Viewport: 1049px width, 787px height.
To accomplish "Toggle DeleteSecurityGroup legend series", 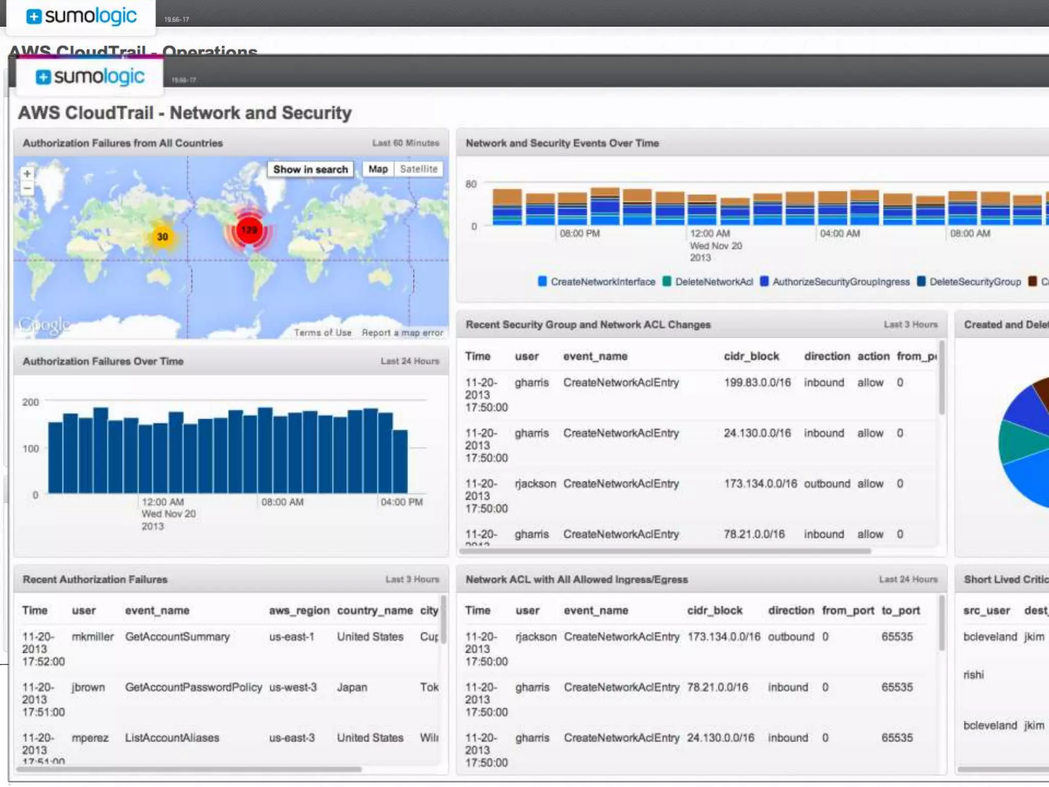I will [975, 282].
